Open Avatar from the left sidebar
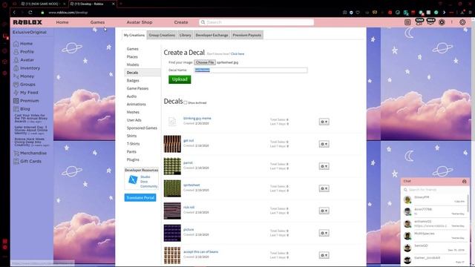The height and width of the screenshot is (267, 475). tap(24, 60)
